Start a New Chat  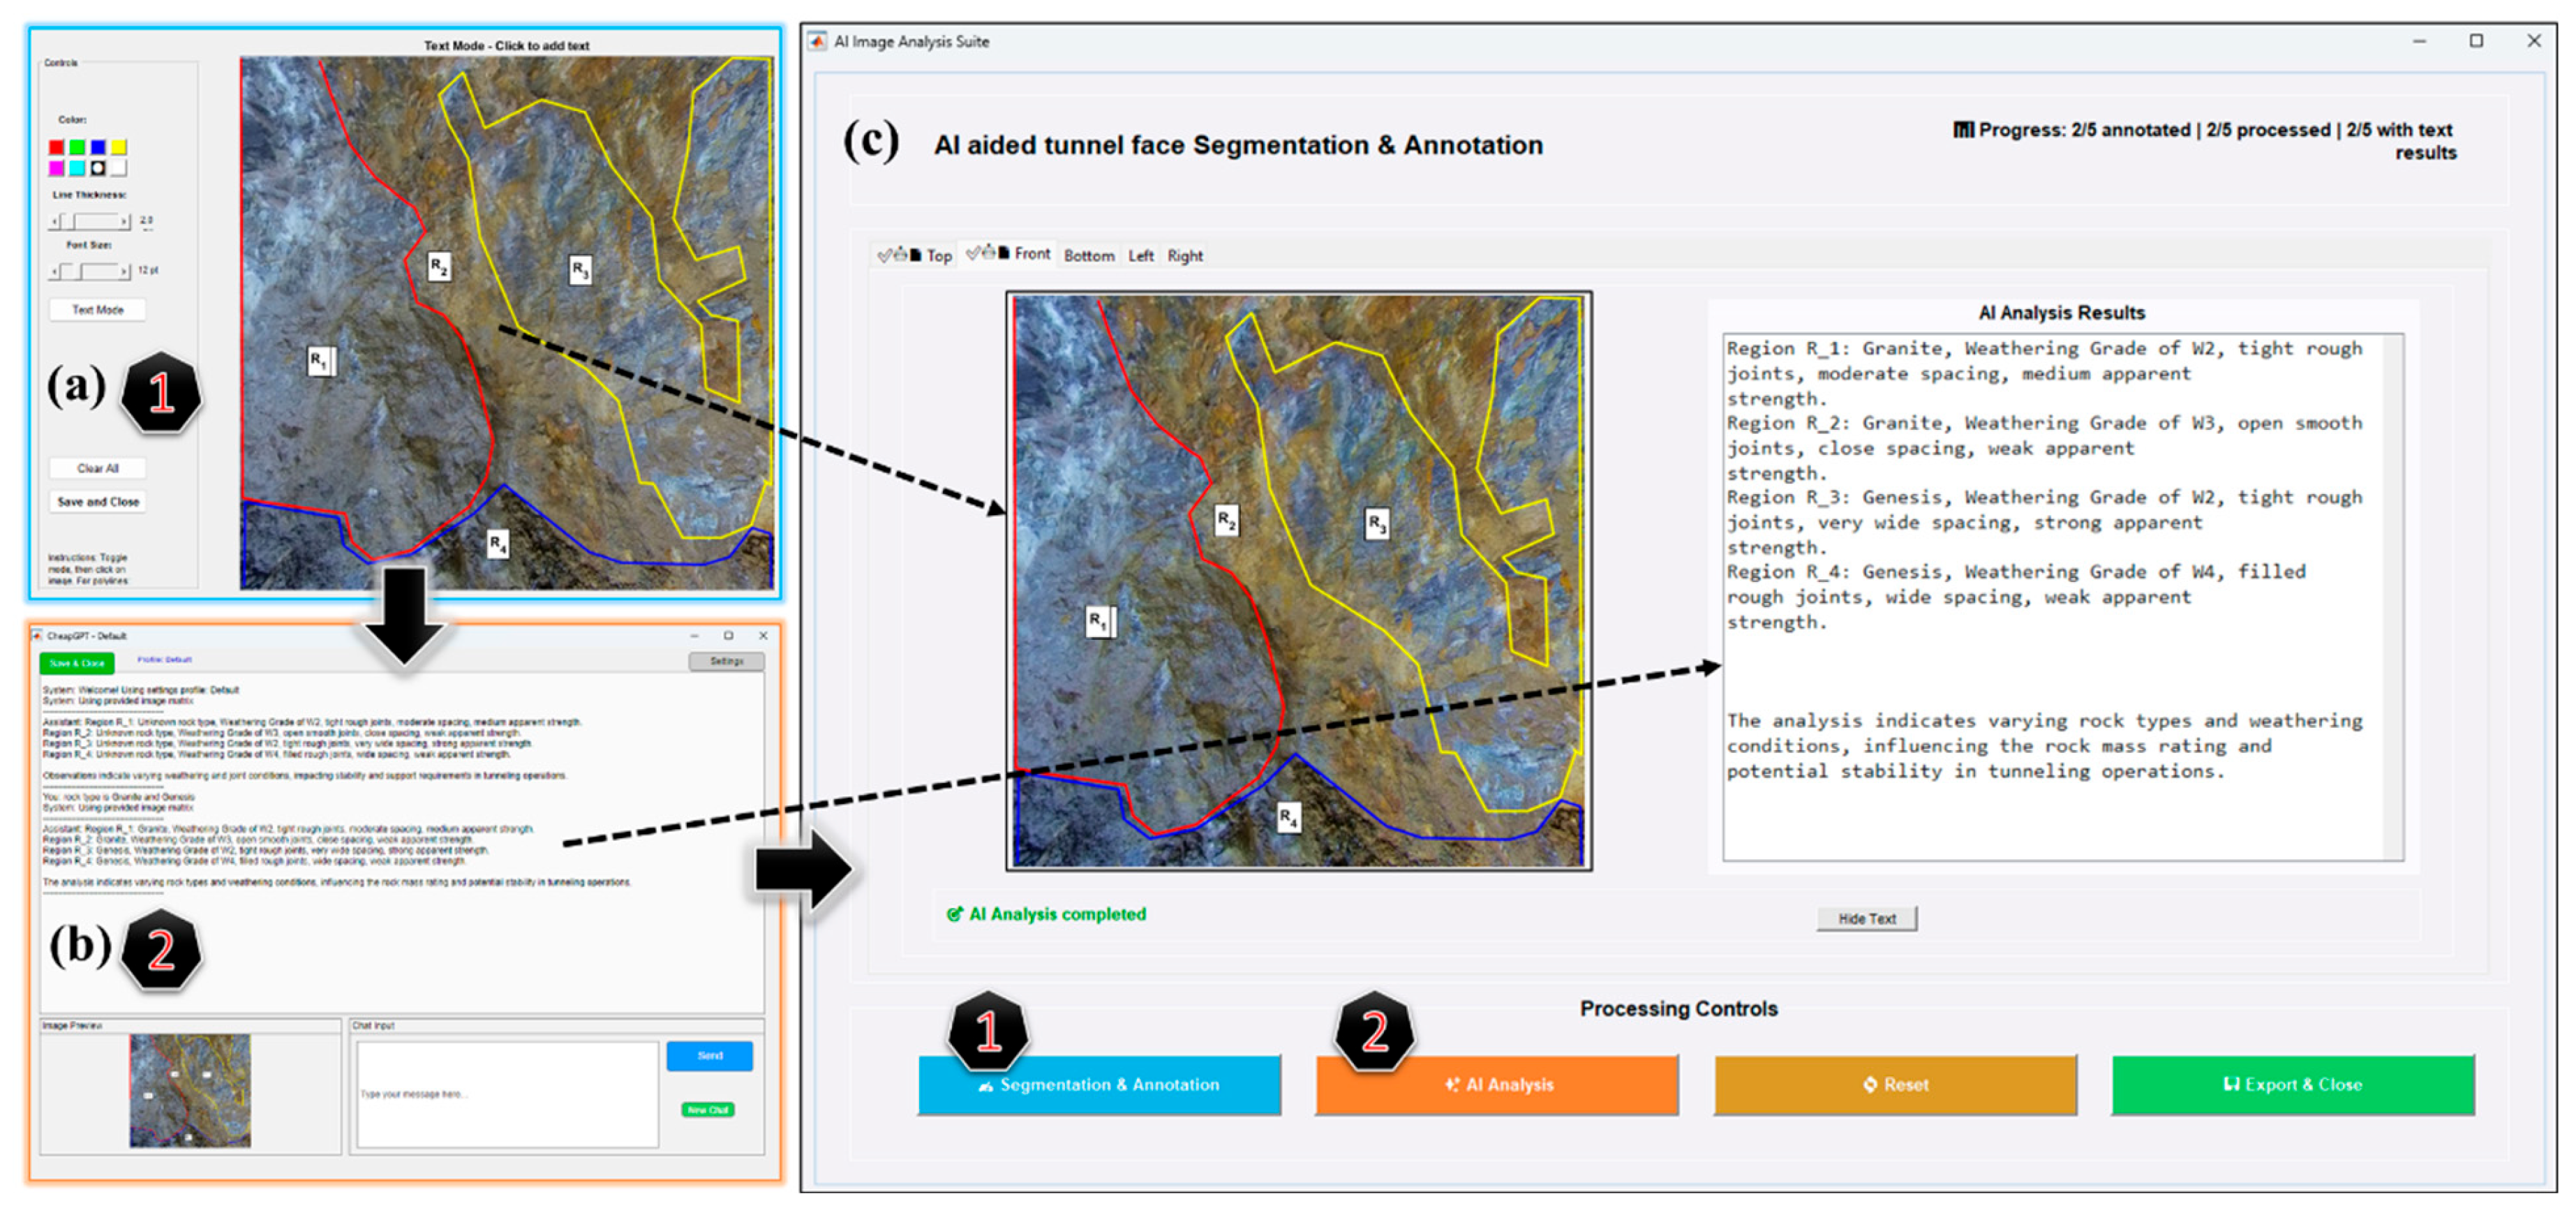tap(708, 1110)
